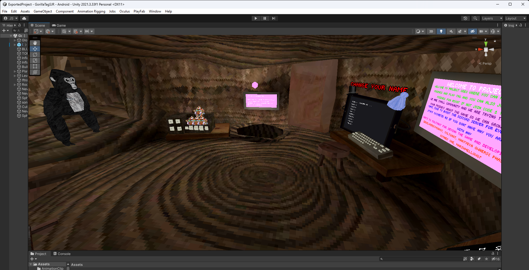This screenshot has width=529, height=270.
Task: Open the Scene view options menu
Action: coord(498,25)
